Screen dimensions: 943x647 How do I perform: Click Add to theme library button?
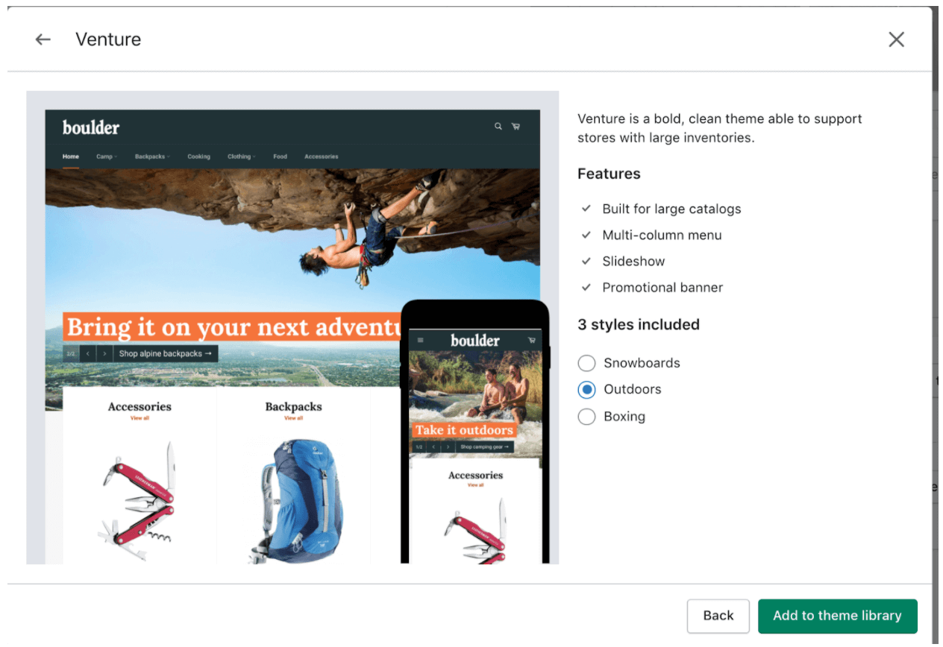(x=837, y=616)
